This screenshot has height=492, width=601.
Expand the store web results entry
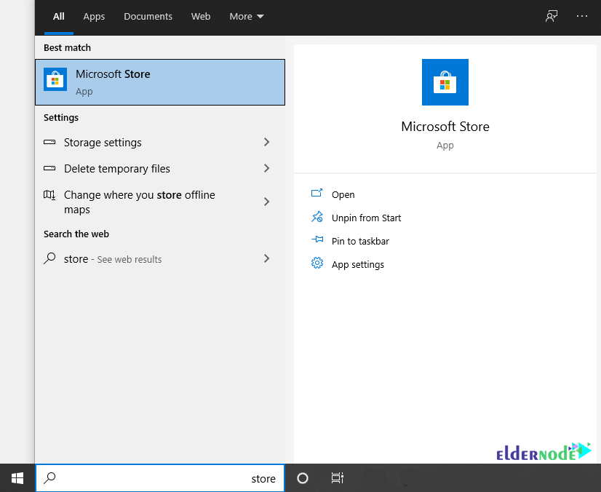click(x=266, y=258)
